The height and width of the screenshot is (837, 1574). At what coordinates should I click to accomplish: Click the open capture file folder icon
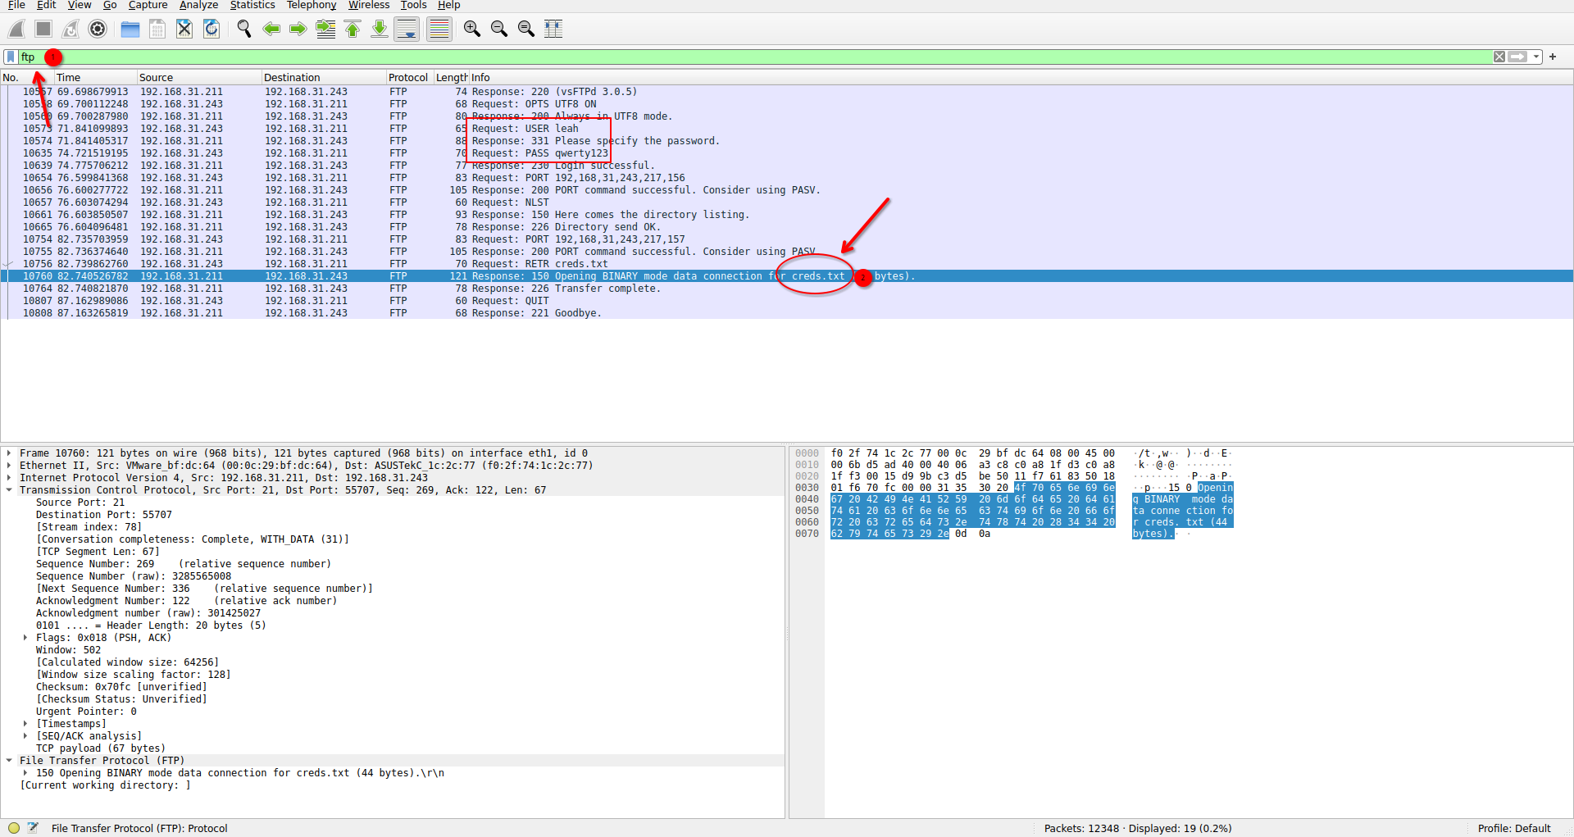click(x=130, y=30)
